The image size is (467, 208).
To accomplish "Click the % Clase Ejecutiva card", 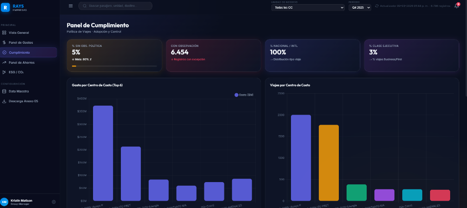I will coord(411,55).
